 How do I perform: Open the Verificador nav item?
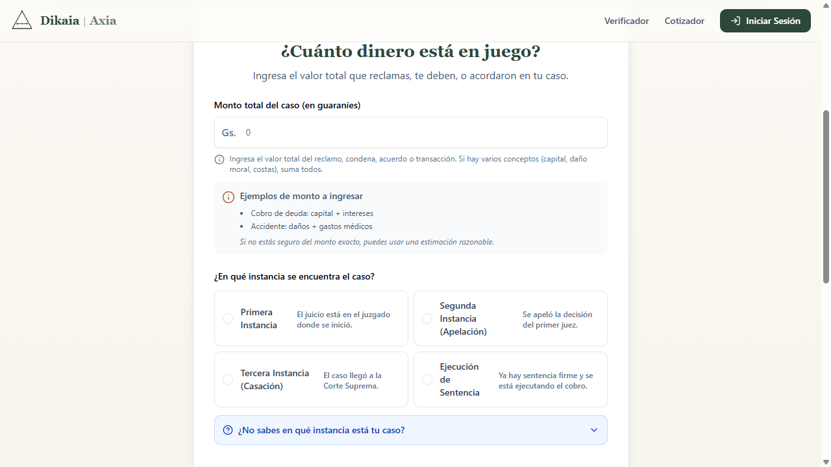[x=626, y=21]
